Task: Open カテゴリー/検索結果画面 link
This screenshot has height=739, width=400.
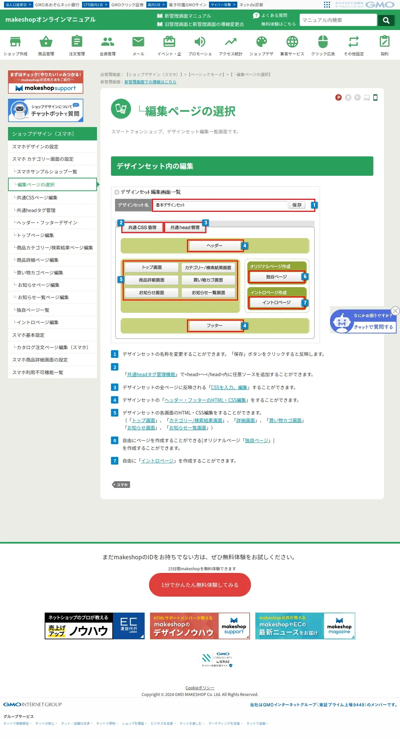Action: [x=196, y=420]
